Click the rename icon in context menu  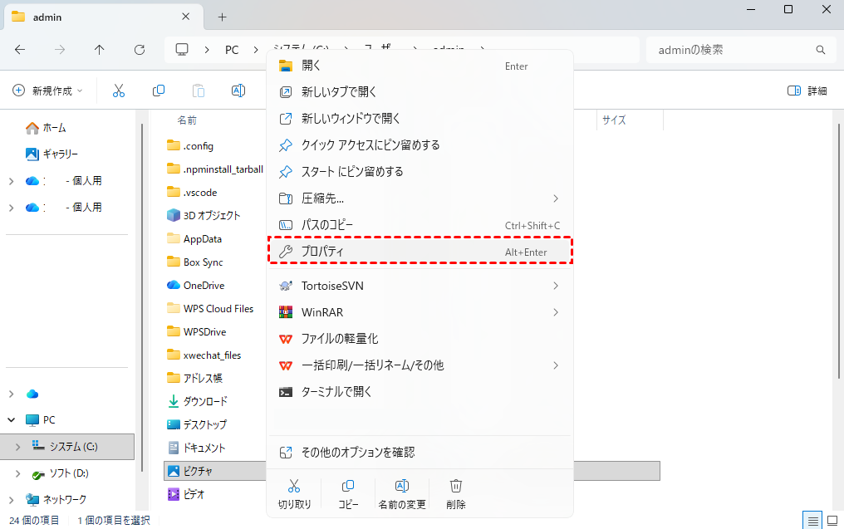click(x=401, y=487)
